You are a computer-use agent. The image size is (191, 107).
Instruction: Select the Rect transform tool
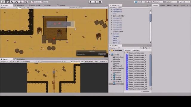click(21, 2)
